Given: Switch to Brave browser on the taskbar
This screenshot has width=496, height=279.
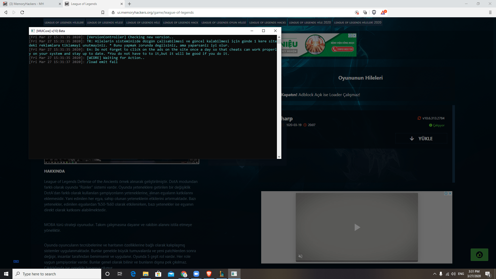Looking at the screenshot, I should [209, 274].
